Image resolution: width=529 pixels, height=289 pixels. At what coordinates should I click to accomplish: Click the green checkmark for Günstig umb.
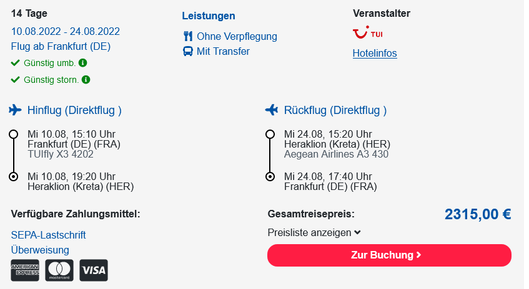(x=15, y=63)
